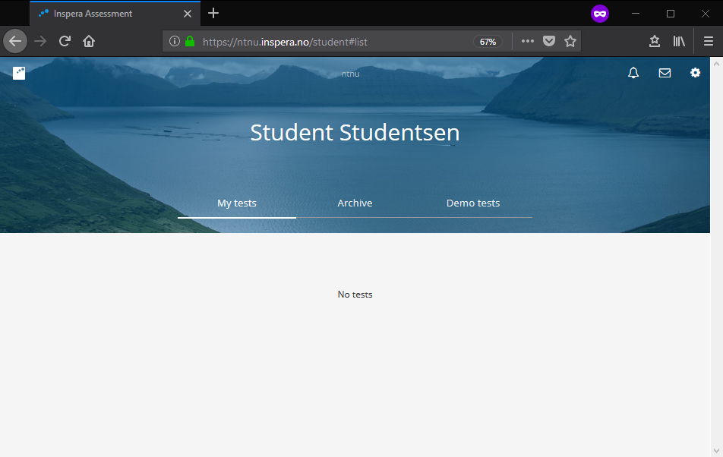Viewport: 723px width, 457px height.
Task: Show site information icon in address bar
Action: point(175,42)
